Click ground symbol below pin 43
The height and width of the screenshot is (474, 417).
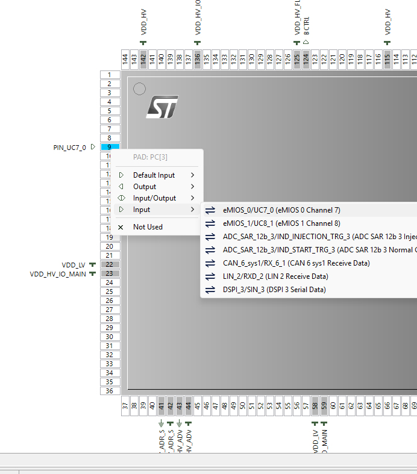click(180, 423)
